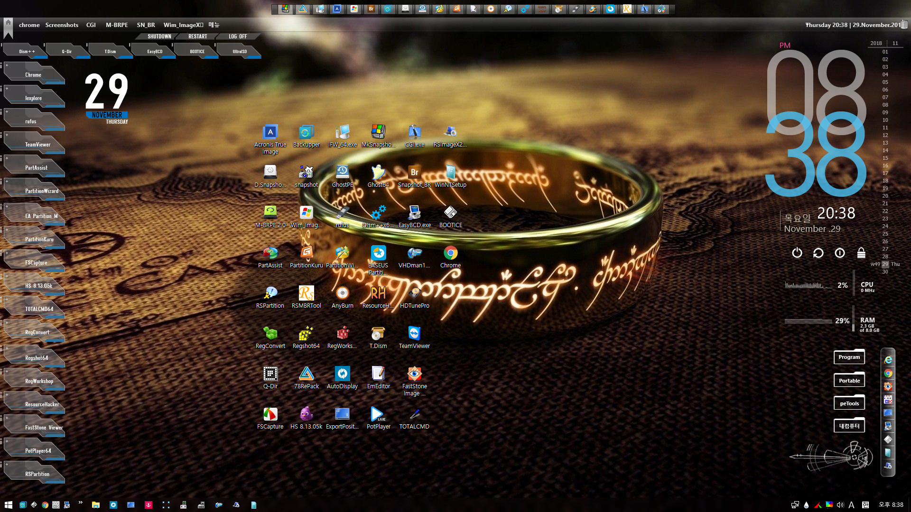Open the 78RePack desktop icon
The image size is (911, 512).
[x=306, y=378]
